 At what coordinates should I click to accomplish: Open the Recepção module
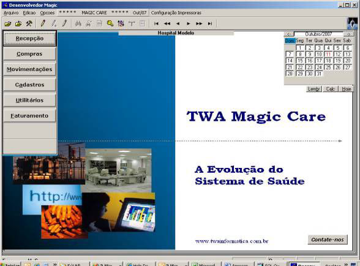[29, 39]
